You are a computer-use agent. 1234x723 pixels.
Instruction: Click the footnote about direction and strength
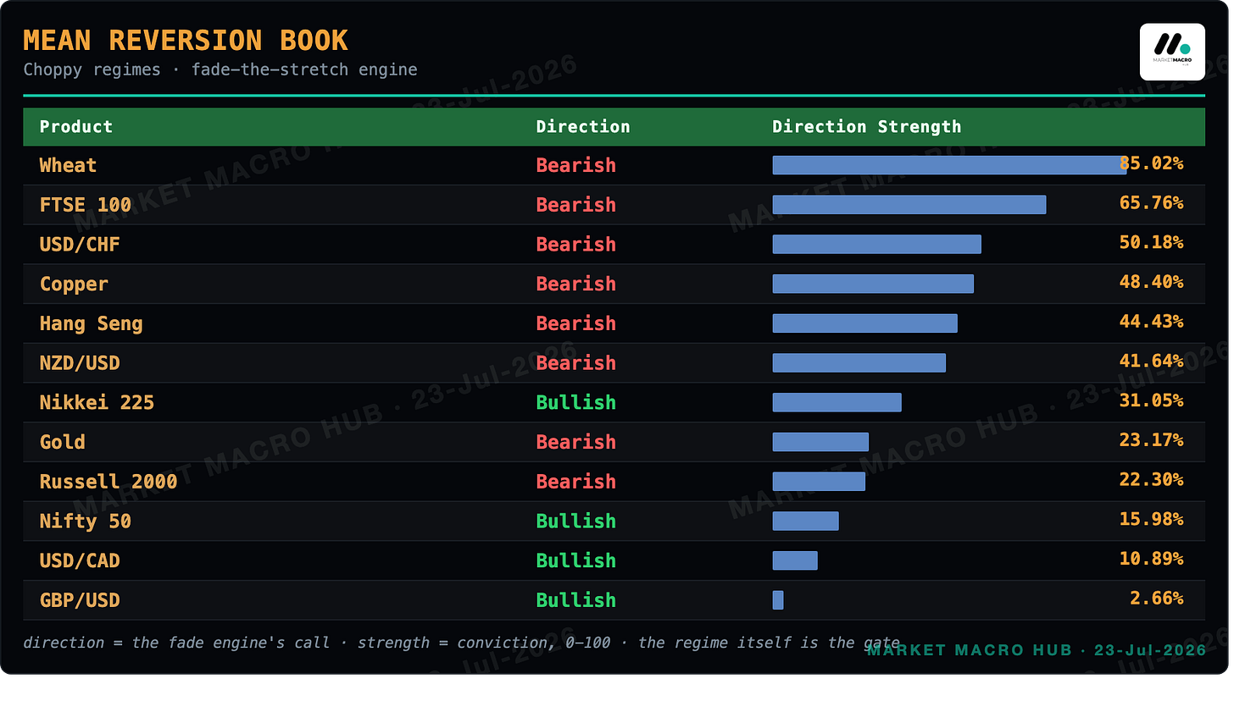462,643
